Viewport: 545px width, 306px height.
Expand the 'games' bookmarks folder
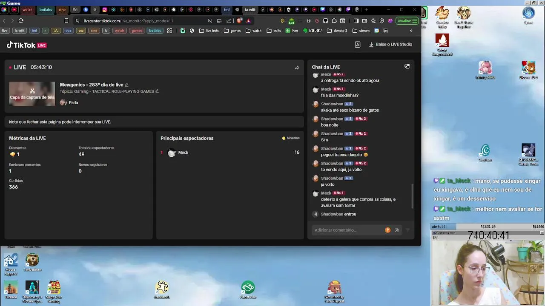click(x=232, y=31)
